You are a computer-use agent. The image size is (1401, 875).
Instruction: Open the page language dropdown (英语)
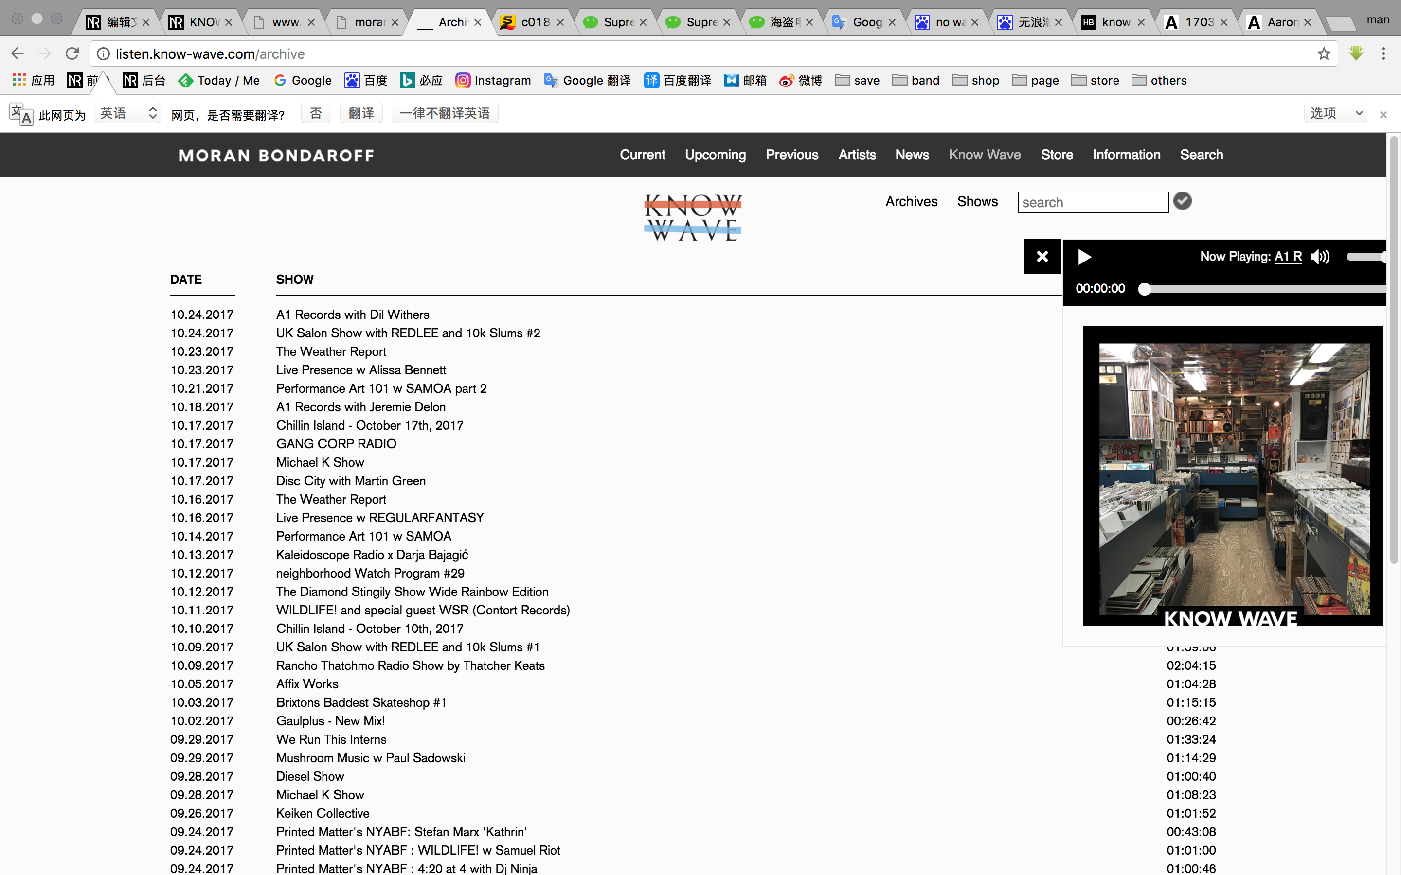point(127,113)
